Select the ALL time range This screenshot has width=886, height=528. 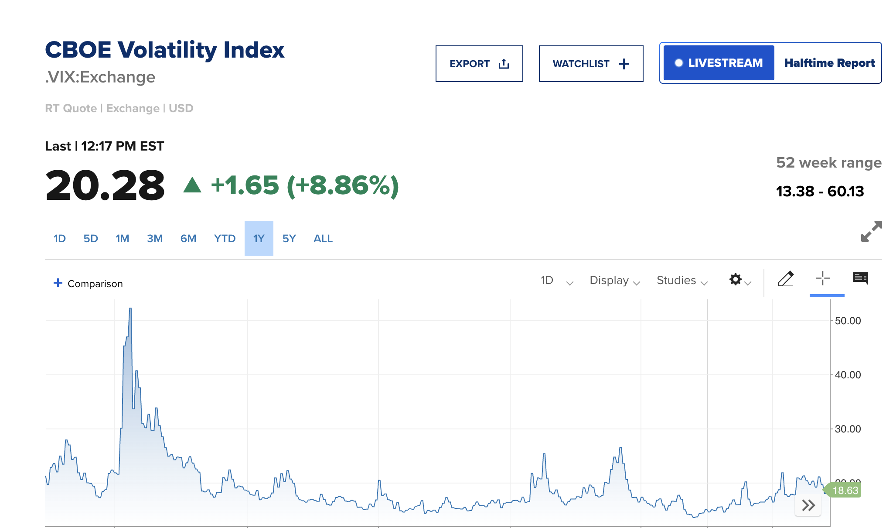click(323, 238)
